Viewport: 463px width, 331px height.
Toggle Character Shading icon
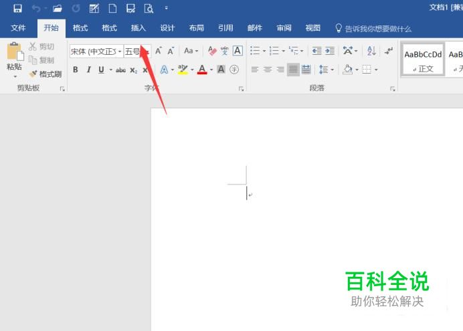point(221,70)
